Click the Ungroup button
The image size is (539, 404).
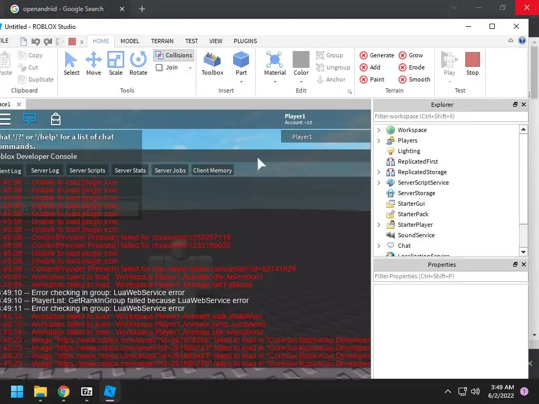pyautogui.click(x=333, y=67)
